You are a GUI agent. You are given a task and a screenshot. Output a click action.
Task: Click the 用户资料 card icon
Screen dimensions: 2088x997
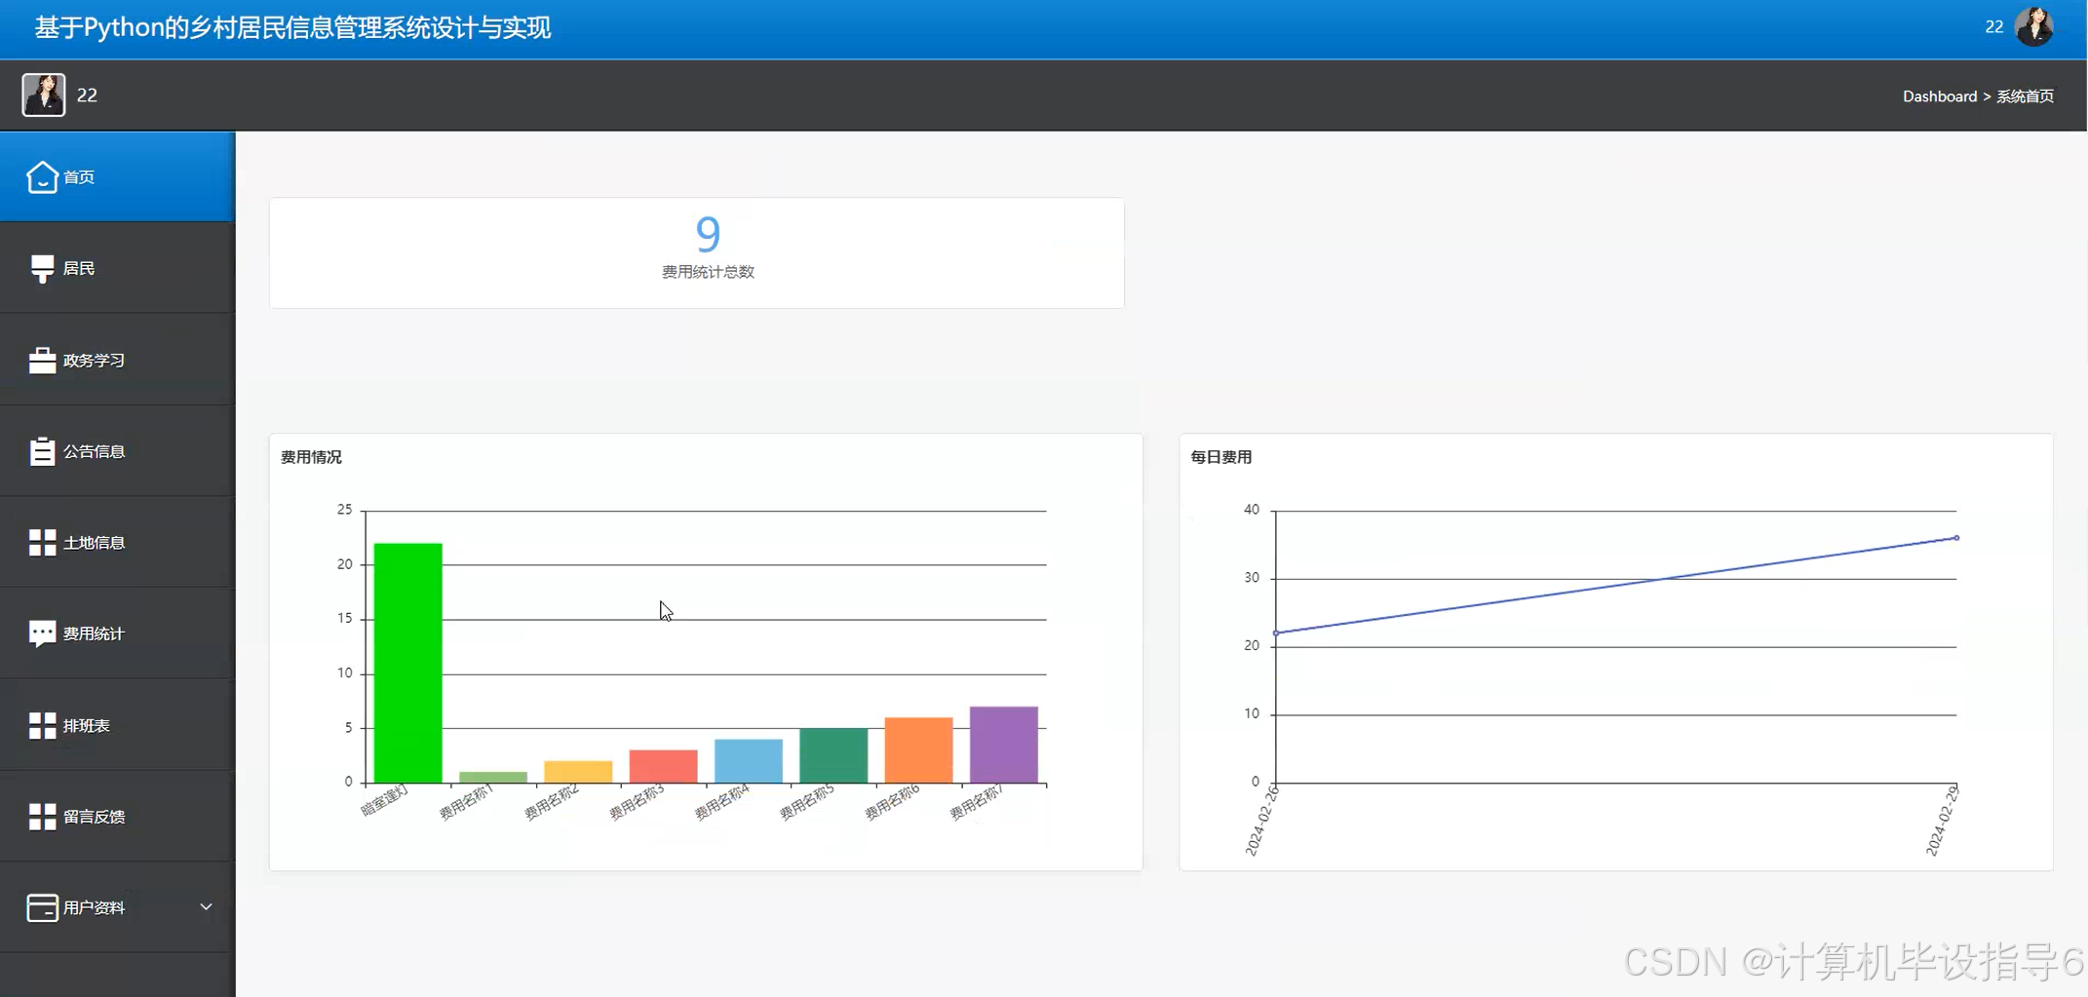42,907
